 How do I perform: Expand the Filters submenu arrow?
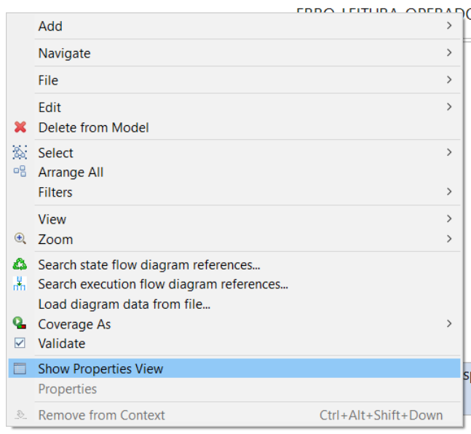point(449,192)
